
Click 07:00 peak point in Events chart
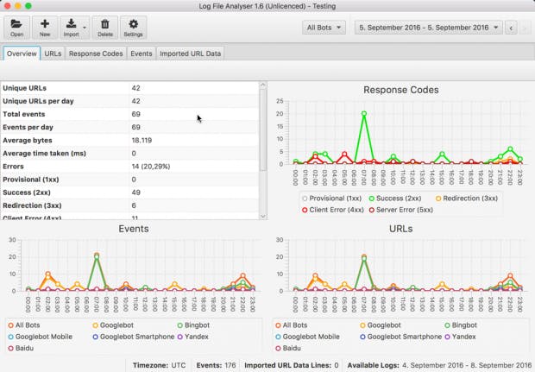point(97,256)
